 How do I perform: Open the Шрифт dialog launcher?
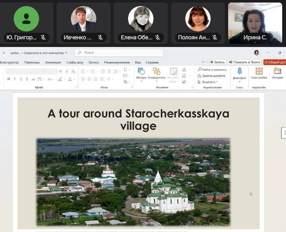[x=77, y=87]
